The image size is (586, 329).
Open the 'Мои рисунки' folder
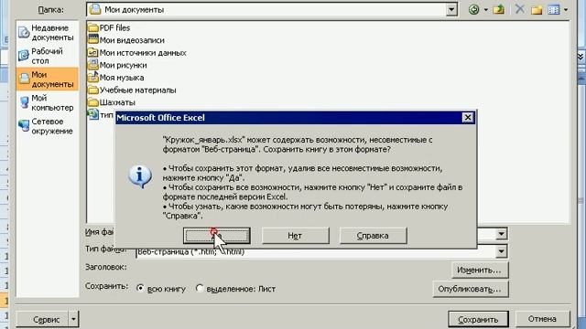click(117, 65)
